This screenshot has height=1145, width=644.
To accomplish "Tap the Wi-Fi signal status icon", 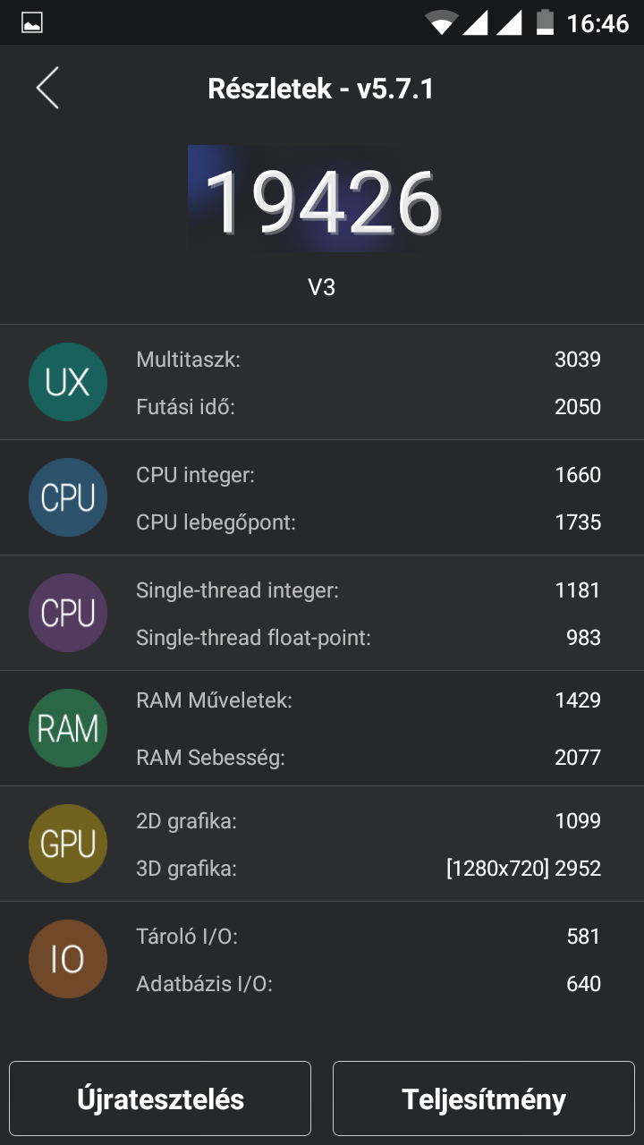I will point(441,22).
